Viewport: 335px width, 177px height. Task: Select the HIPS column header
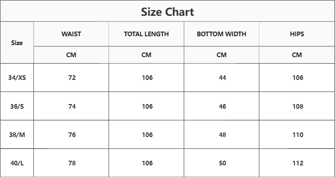297,34
